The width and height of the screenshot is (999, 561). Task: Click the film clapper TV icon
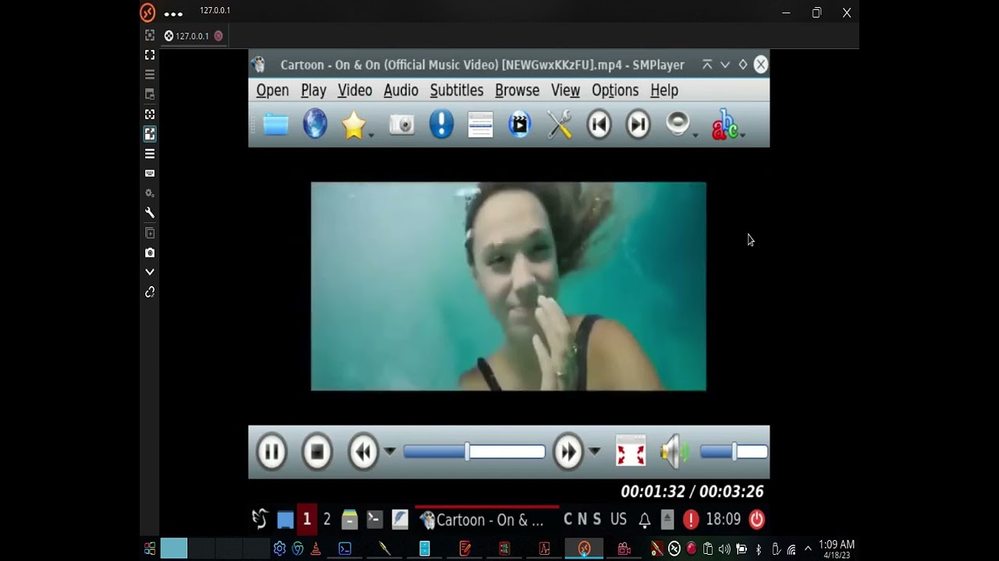[520, 125]
